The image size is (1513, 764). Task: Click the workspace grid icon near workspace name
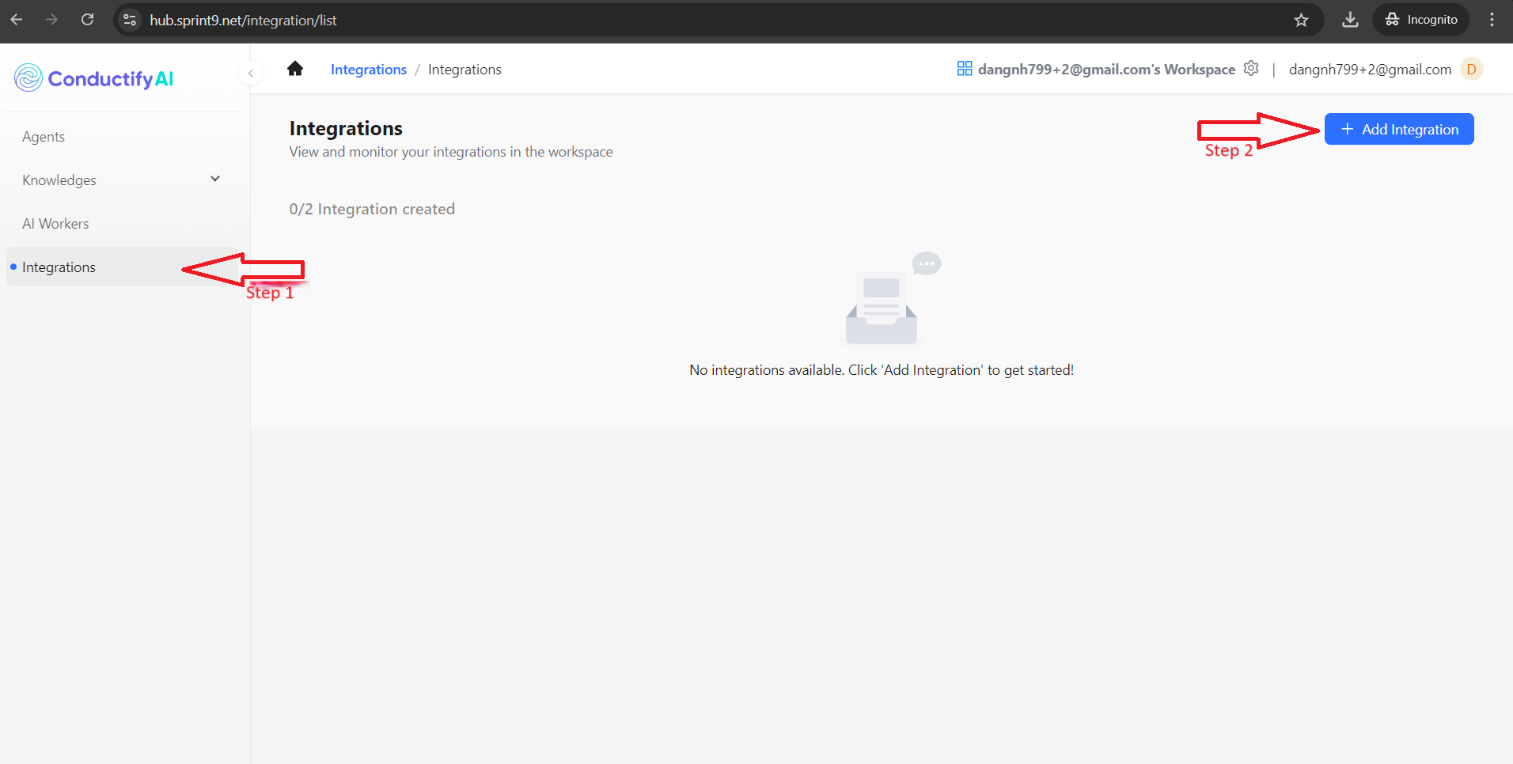[x=964, y=69]
